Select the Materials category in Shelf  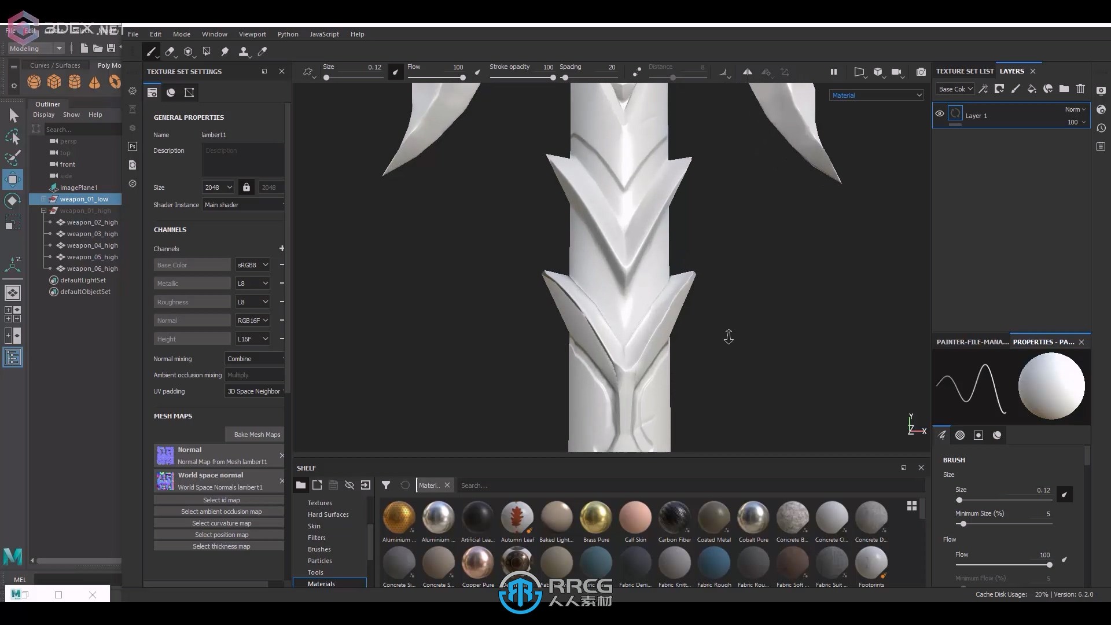tap(321, 584)
